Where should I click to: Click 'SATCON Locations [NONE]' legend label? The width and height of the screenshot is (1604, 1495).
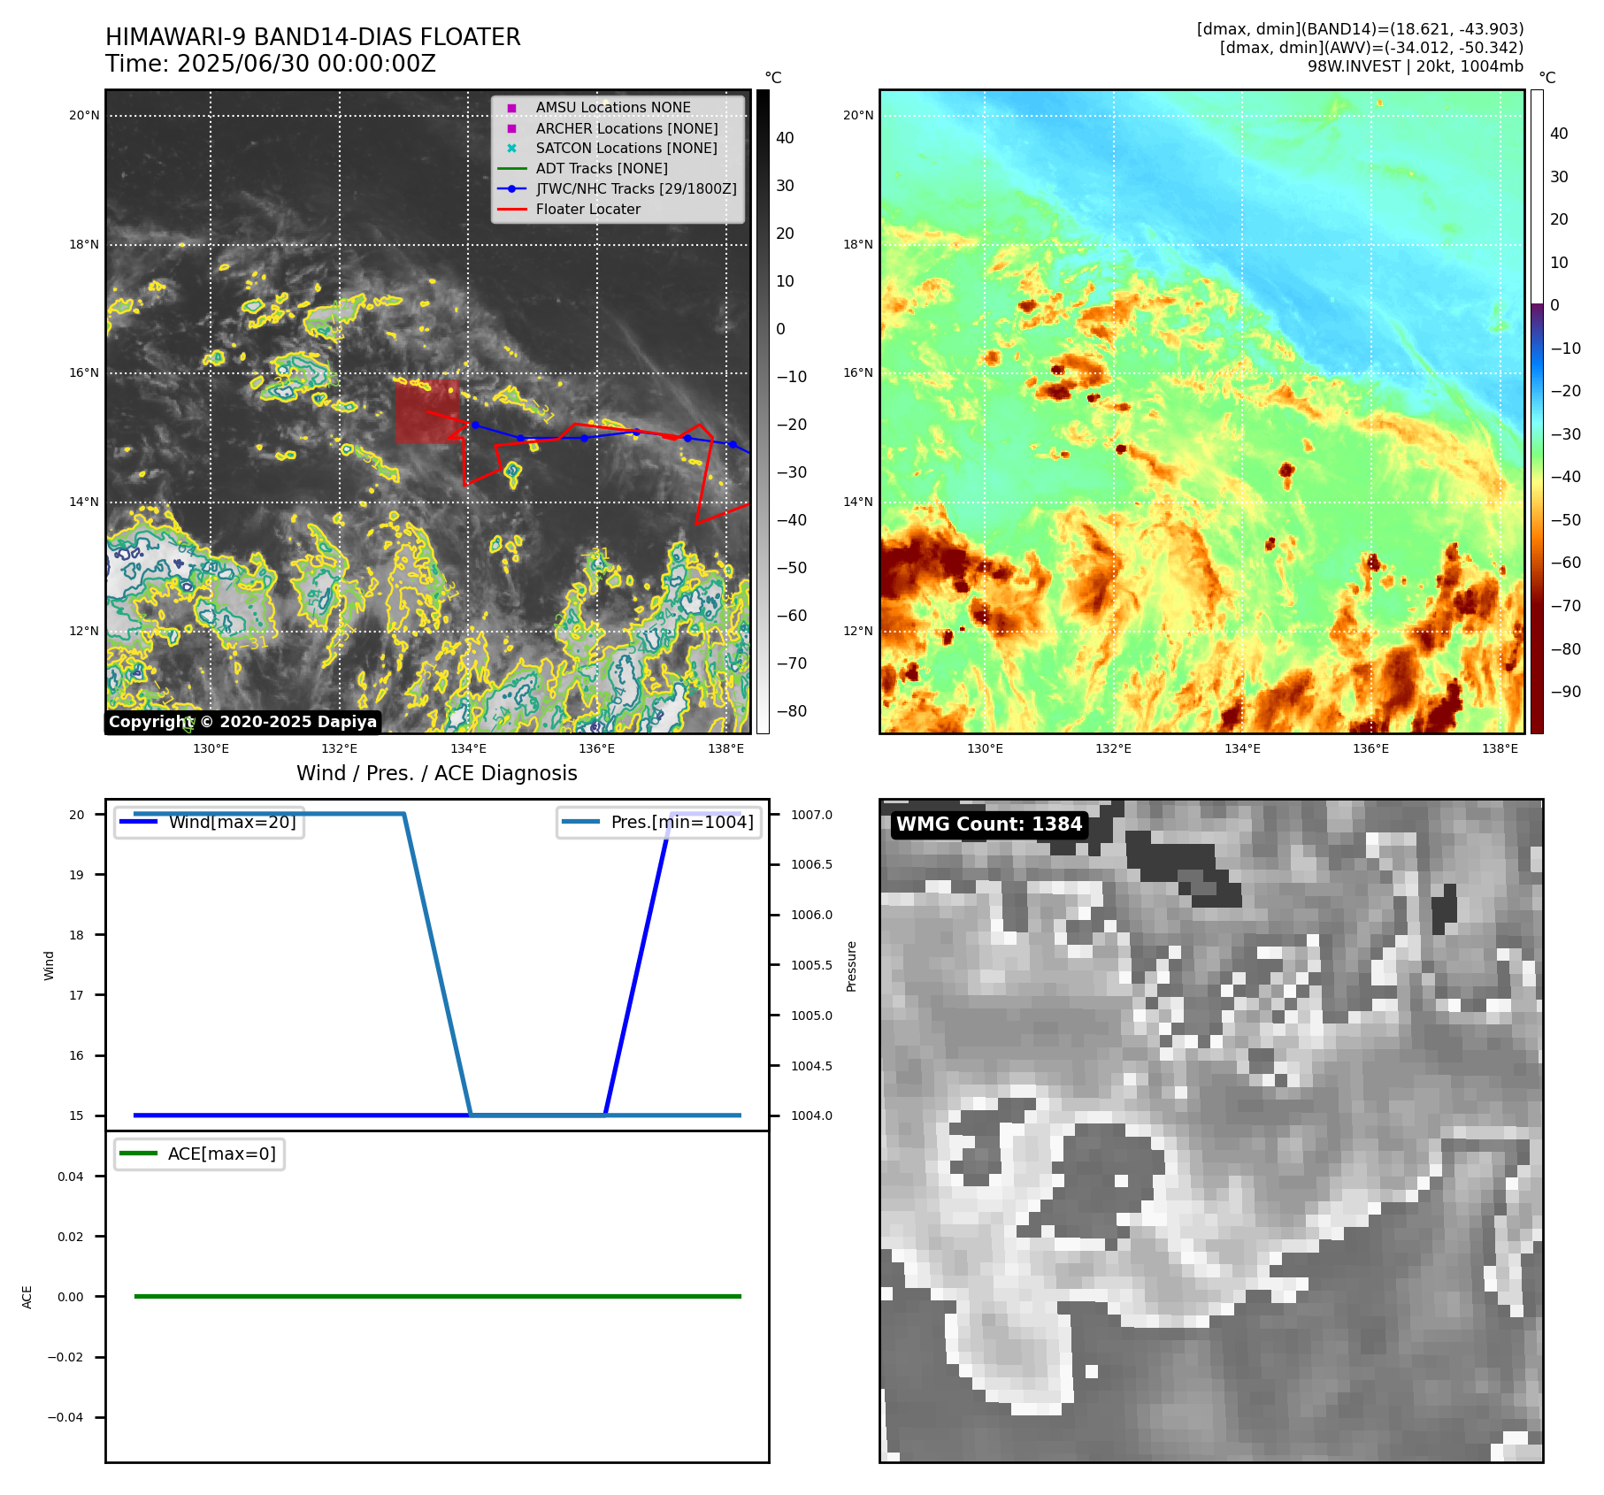click(x=626, y=149)
